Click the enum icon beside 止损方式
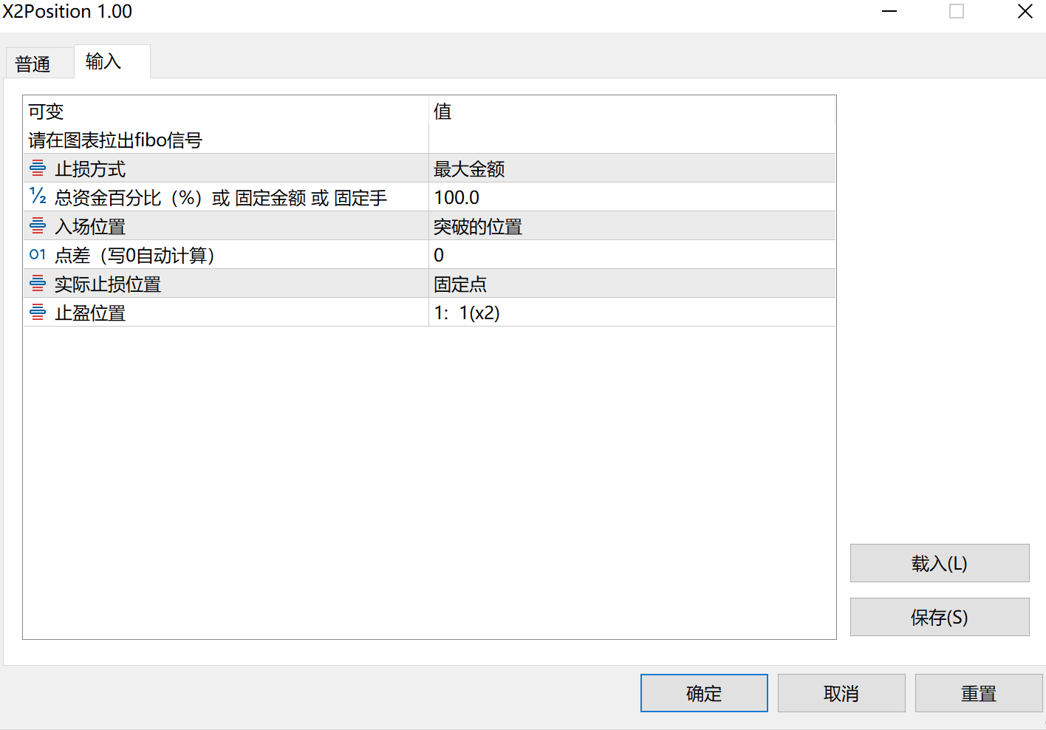This screenshot has width=1046, height=730. pyautogui.click(x=38, y=168)
